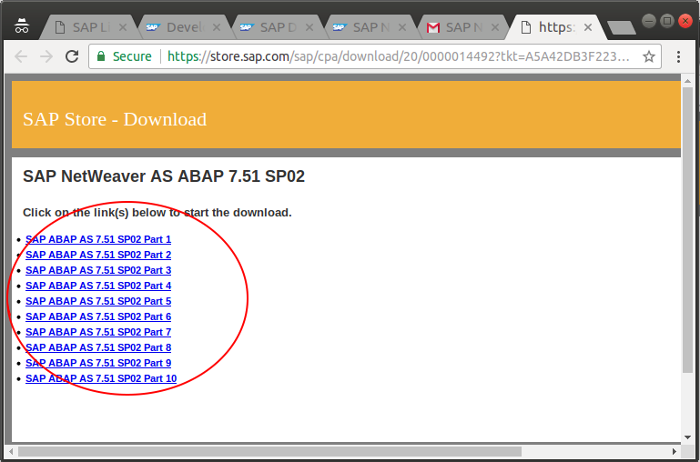Click the incognito spy icon

click(21, 25)
